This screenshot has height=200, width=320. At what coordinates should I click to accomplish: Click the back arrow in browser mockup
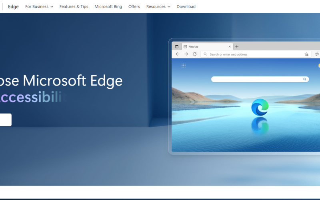coord(178,54)
